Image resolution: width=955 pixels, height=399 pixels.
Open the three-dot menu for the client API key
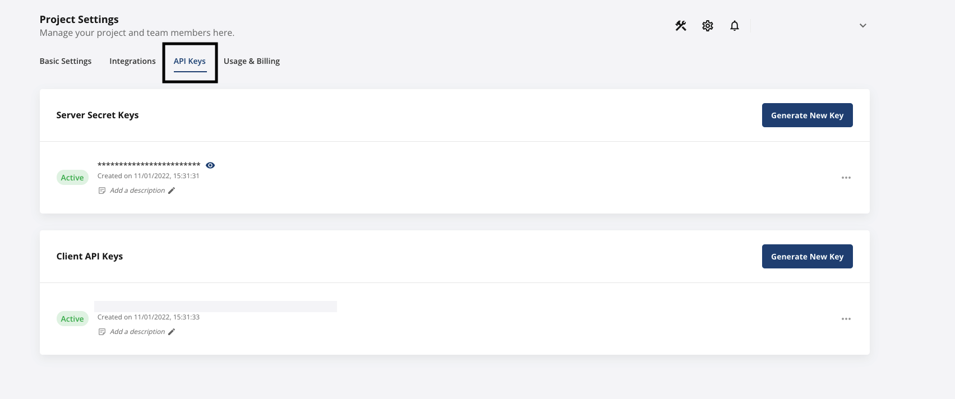pos(846,319)
